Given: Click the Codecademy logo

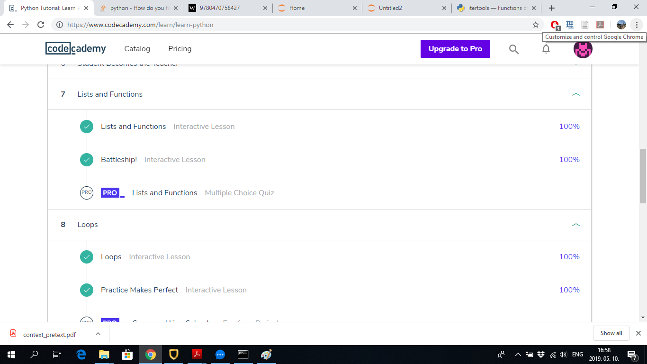Looking at the screenshot, I should click(76, 48).
